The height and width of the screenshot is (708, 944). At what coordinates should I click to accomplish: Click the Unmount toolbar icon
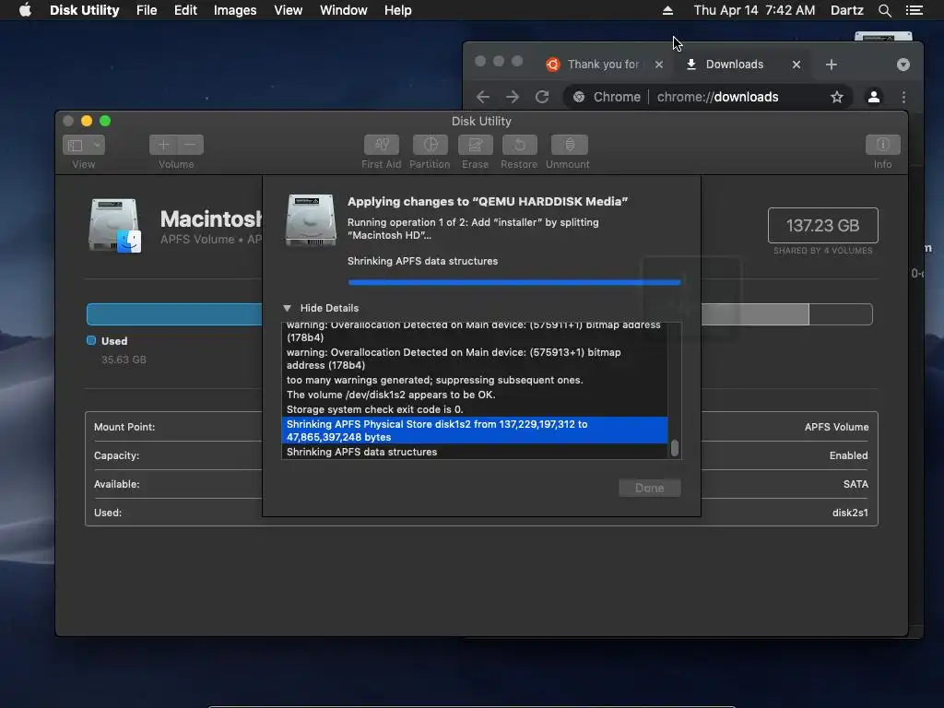(569, 145)
